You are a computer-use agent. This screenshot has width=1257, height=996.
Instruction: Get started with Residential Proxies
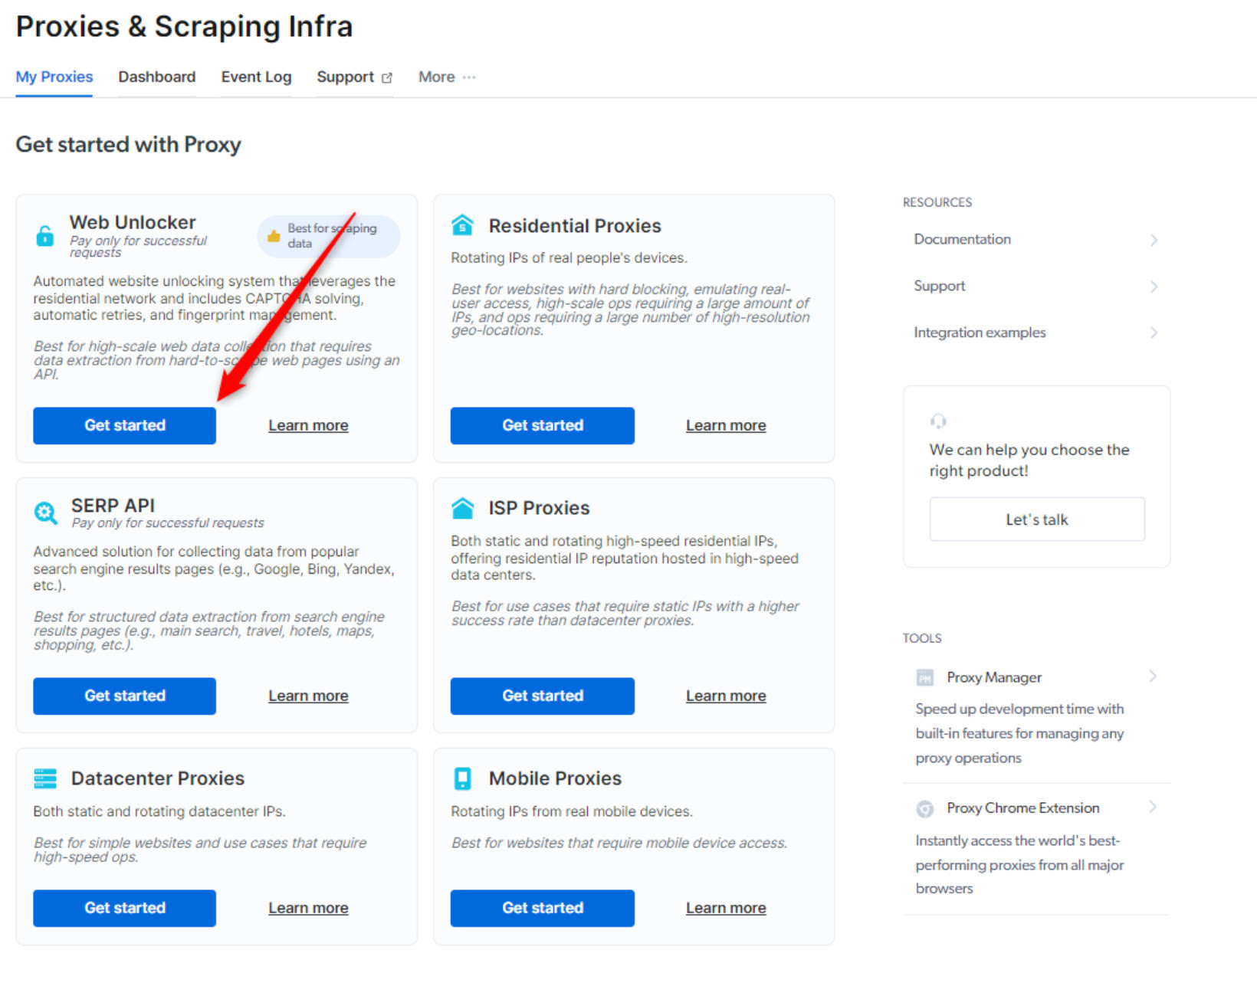pos(543,425)
